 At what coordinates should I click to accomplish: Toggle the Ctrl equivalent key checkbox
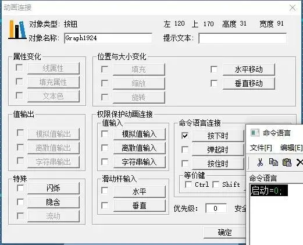(188, 184)
